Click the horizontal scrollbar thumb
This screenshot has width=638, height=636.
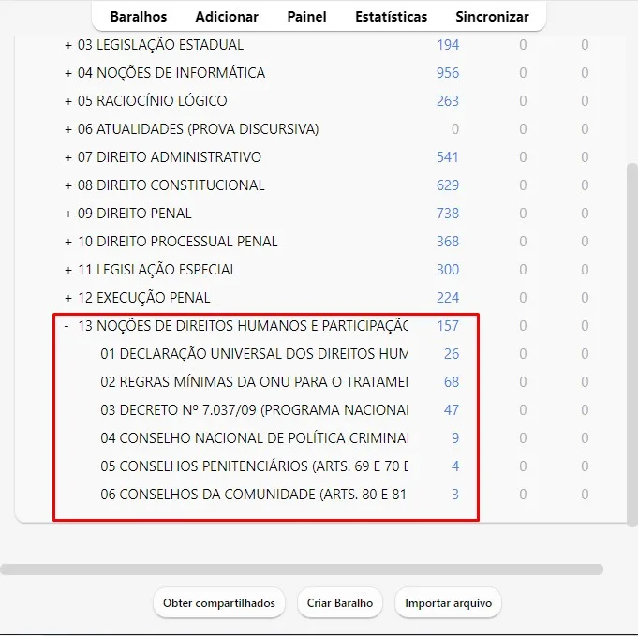[x=302, y=569]
